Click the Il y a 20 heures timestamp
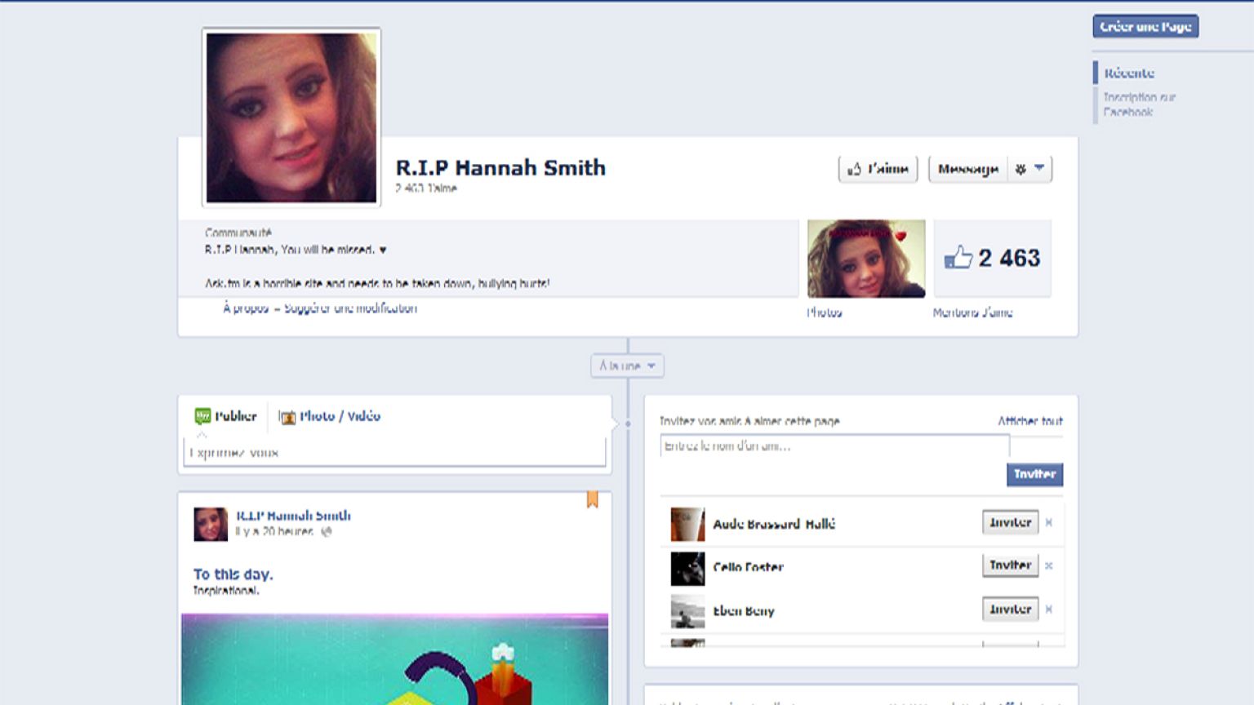Viewport: 1254px width, 705px height. click(x=275, y=531)
